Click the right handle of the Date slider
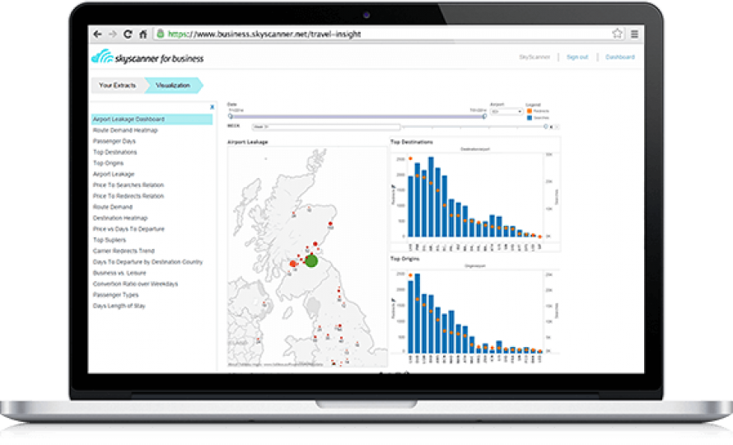 [484, 117]
